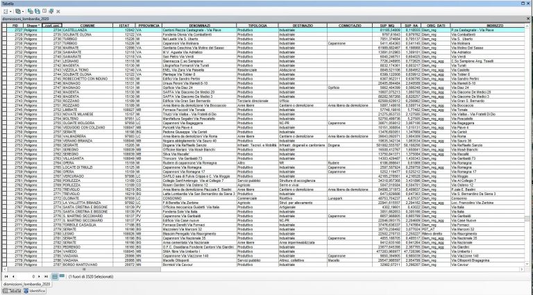The height and width of the screenshot is (295, 533).
Task: Click the horizontal scrollbar thumb
Action: 83,269
